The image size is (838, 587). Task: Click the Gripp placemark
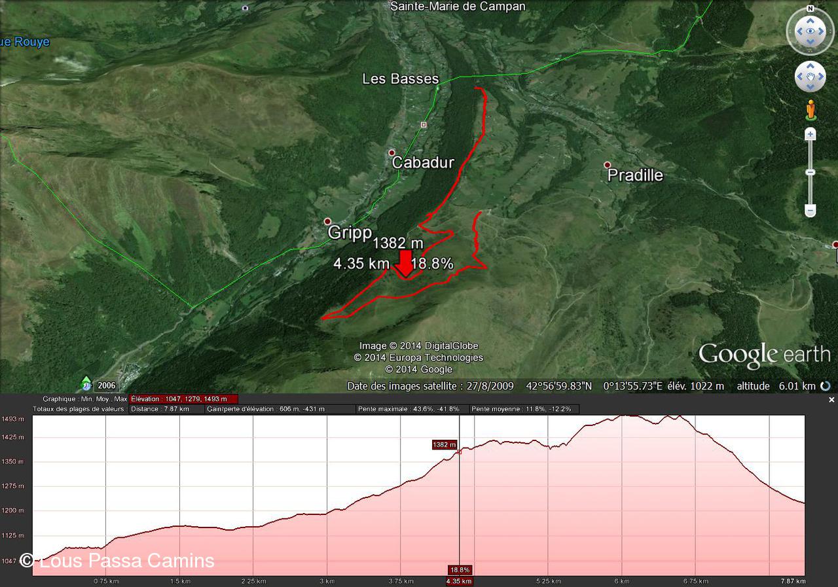[x=327, y=221]
